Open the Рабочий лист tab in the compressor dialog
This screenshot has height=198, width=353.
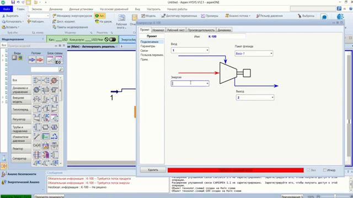(x=176, y=30)
